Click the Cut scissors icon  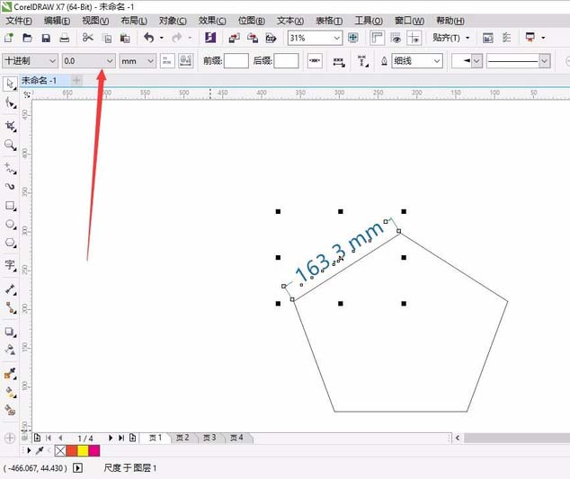(87, 38)
